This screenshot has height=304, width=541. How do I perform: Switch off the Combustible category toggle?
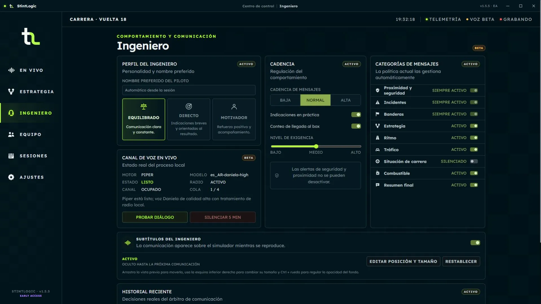point(474,173)
